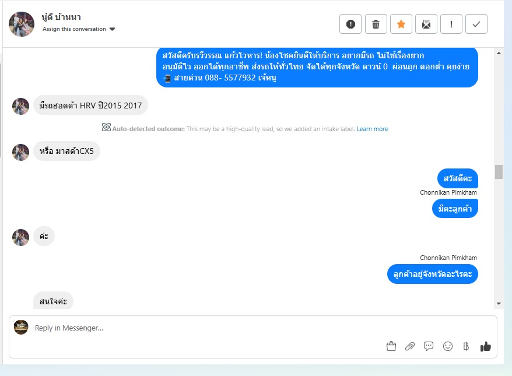Click the scrollbar up arrow in chat
This screenshot has width=512, height=376.
(499, 53)
